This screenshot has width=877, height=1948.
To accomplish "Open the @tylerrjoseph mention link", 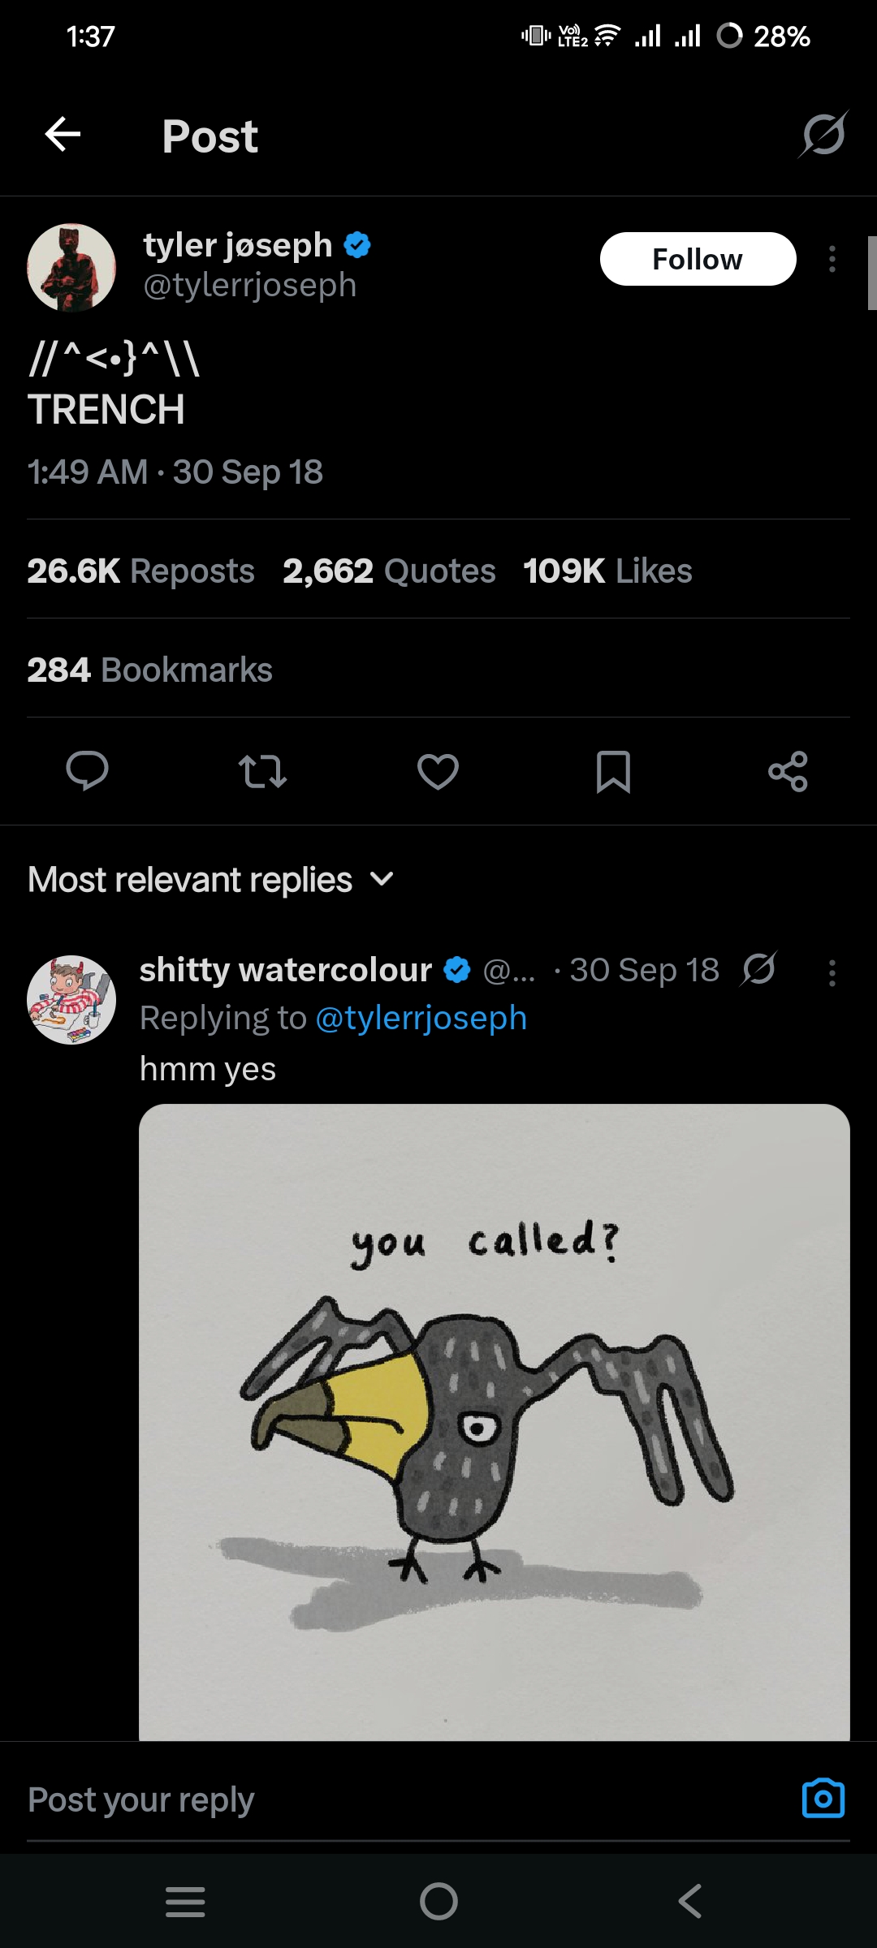I will (421, 1018).
